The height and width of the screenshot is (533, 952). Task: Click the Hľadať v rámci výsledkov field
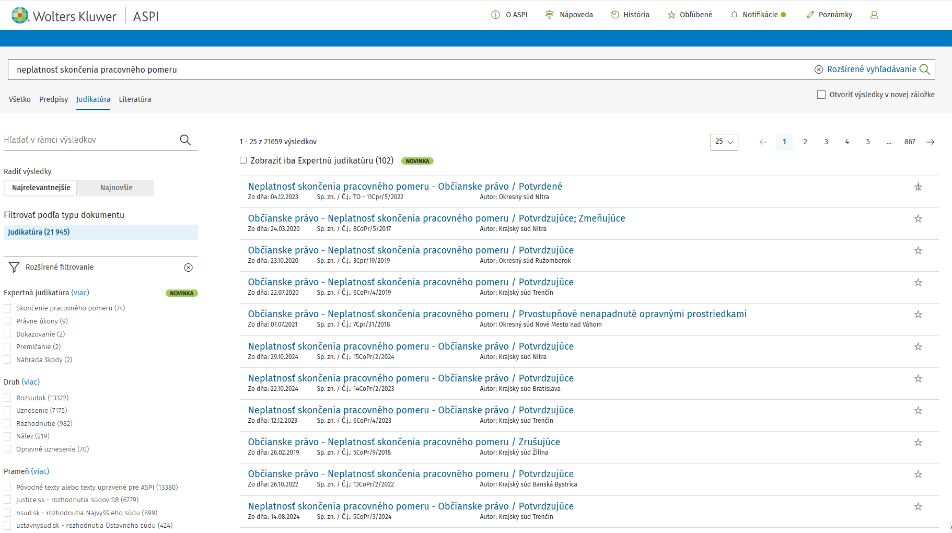tap(89, 140)
